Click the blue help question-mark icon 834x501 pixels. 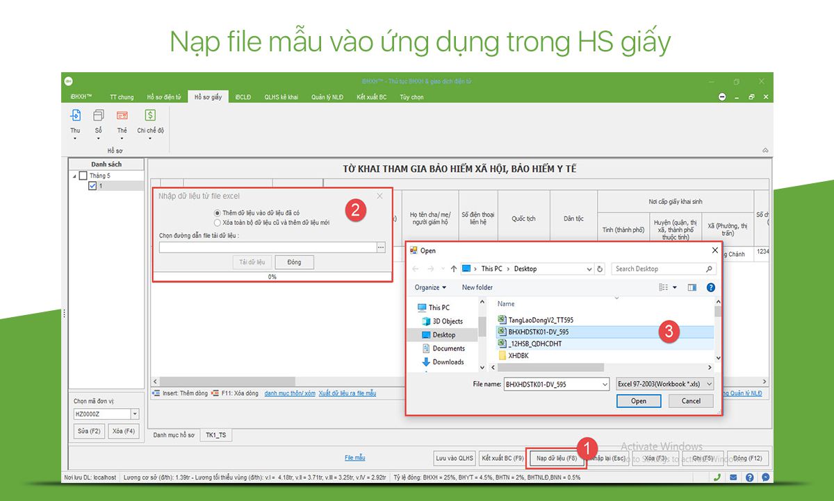click(749, 477)
